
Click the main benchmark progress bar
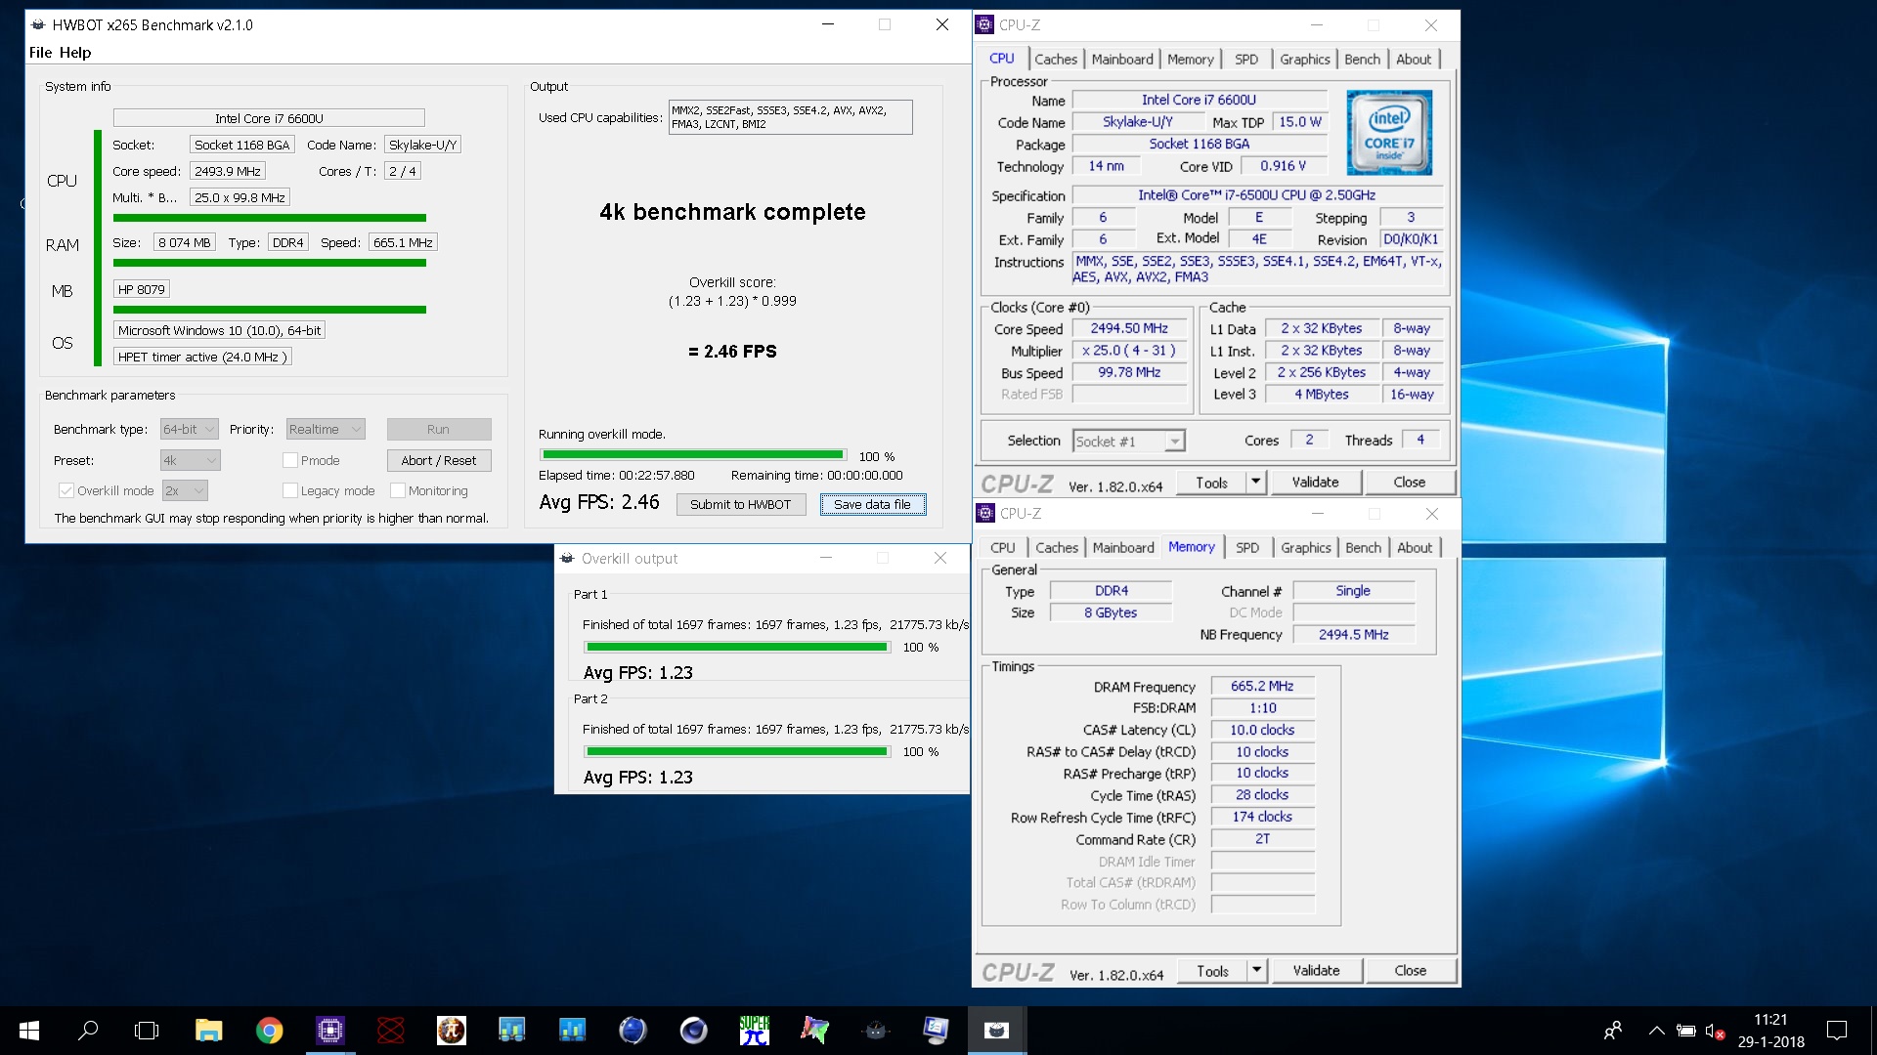tap(693, 454)
